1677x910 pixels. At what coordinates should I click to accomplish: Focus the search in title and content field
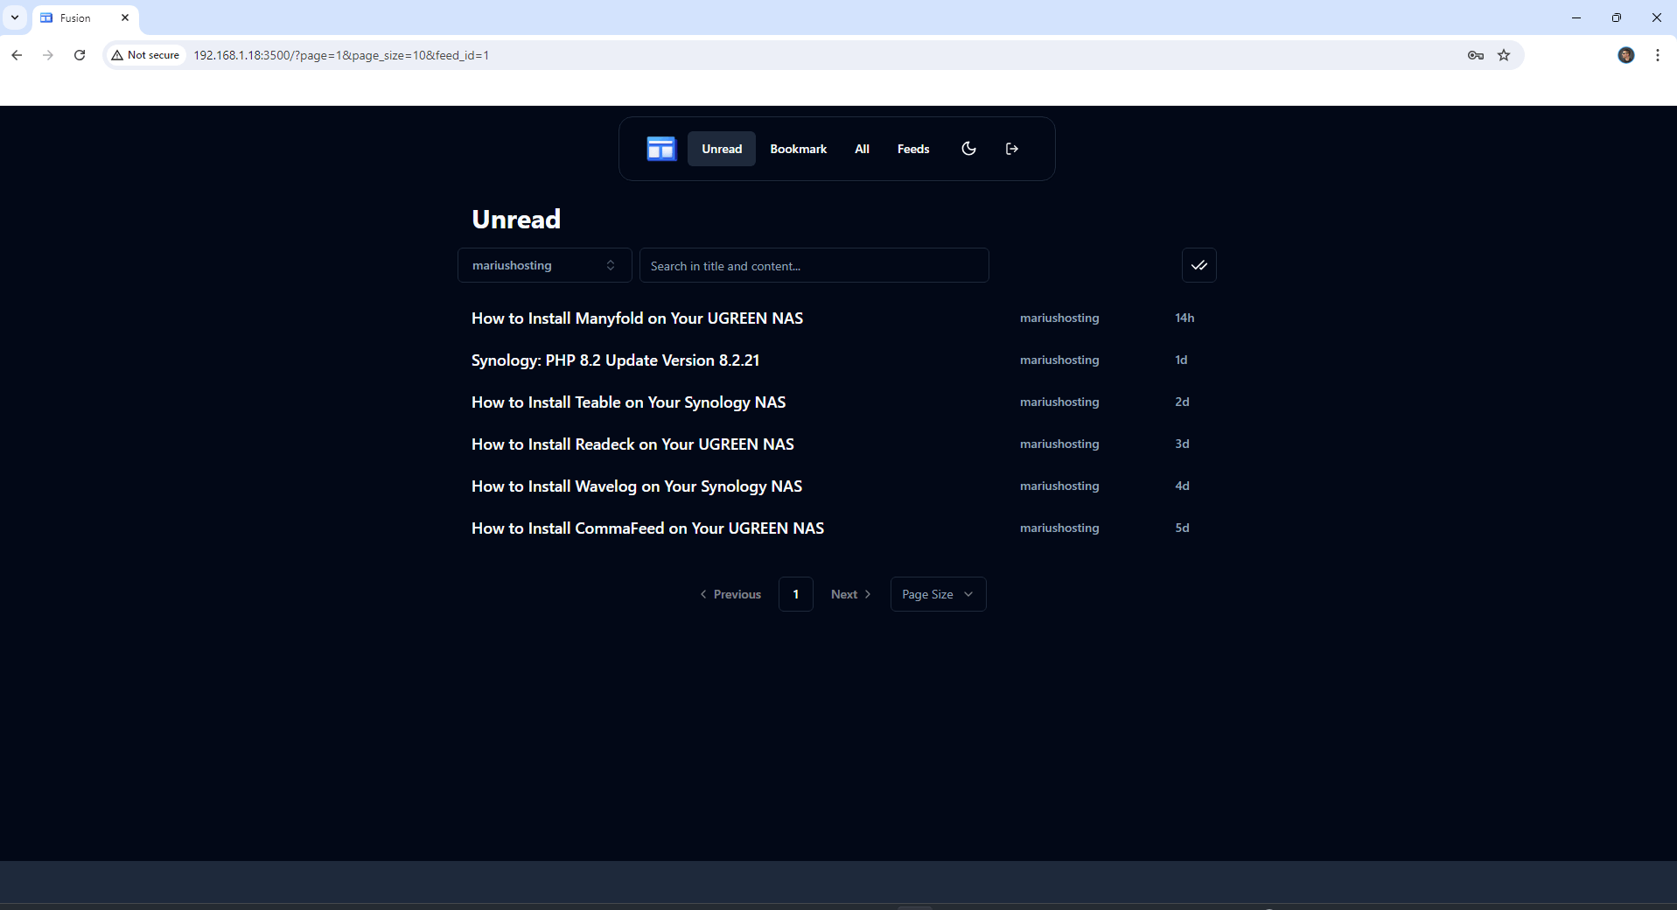pyautogui.click(x=814, y=265)
